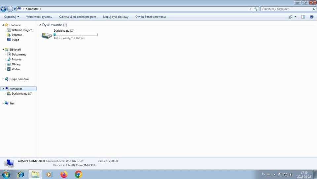
Task: Open Otwórz Panel sterowania
Action: point(151,17)
